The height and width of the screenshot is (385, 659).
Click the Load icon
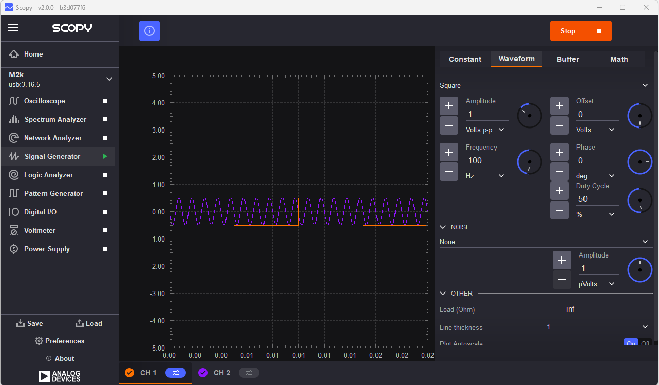(80, 323)
